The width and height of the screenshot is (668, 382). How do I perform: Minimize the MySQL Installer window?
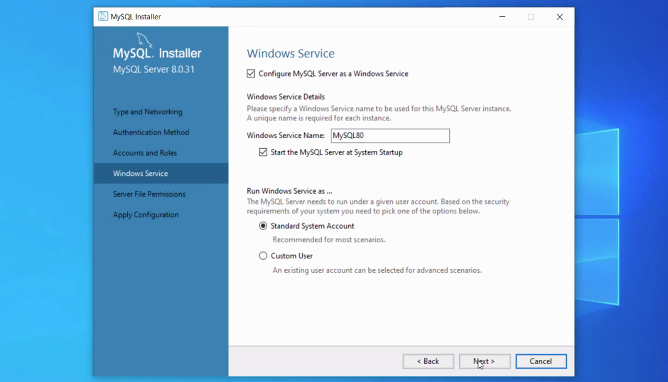502,17
